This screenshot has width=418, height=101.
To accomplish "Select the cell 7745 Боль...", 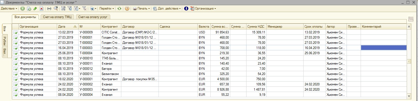I will click(111, 58).
